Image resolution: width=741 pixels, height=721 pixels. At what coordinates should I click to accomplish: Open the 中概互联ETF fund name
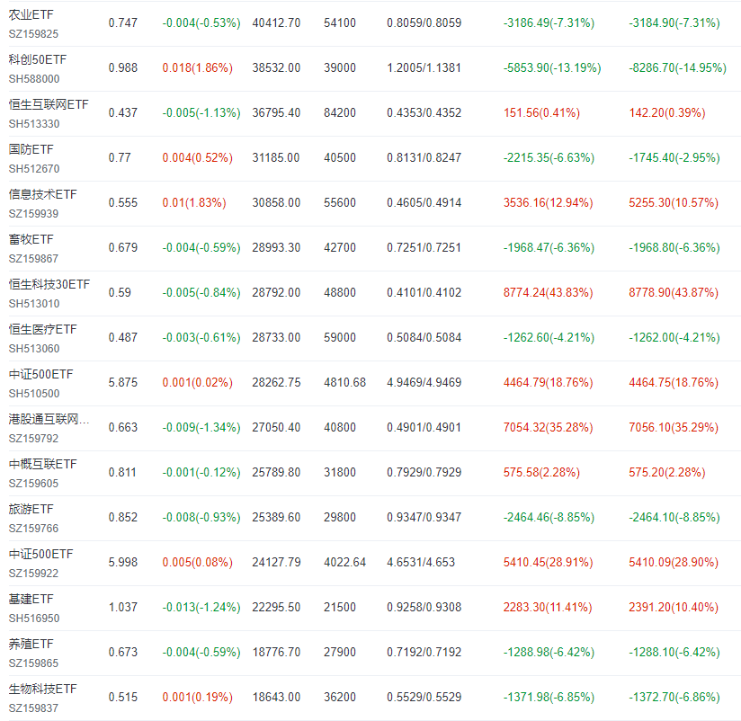coord(42,464)
